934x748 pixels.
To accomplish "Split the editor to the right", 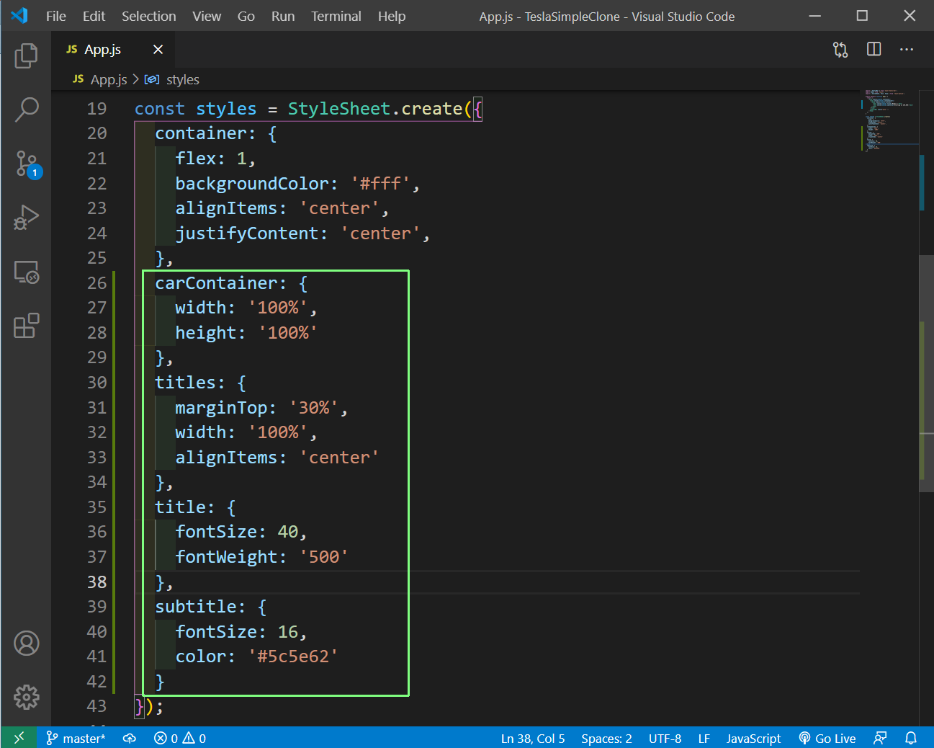I will [874, 50].
